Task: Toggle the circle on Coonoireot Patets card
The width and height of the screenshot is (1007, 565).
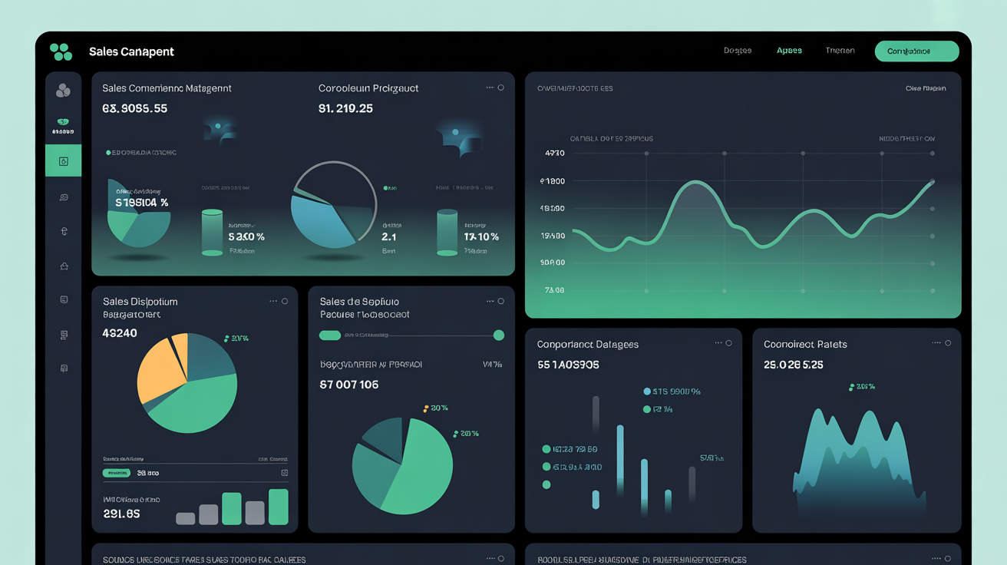Action: pos(948,343)
